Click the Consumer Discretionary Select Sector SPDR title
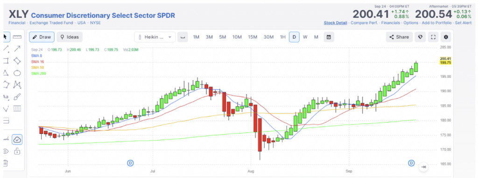 [103, 15]
